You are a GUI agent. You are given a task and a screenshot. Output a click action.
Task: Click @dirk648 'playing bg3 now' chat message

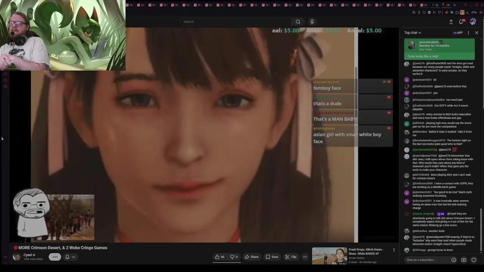pos(439,125)
